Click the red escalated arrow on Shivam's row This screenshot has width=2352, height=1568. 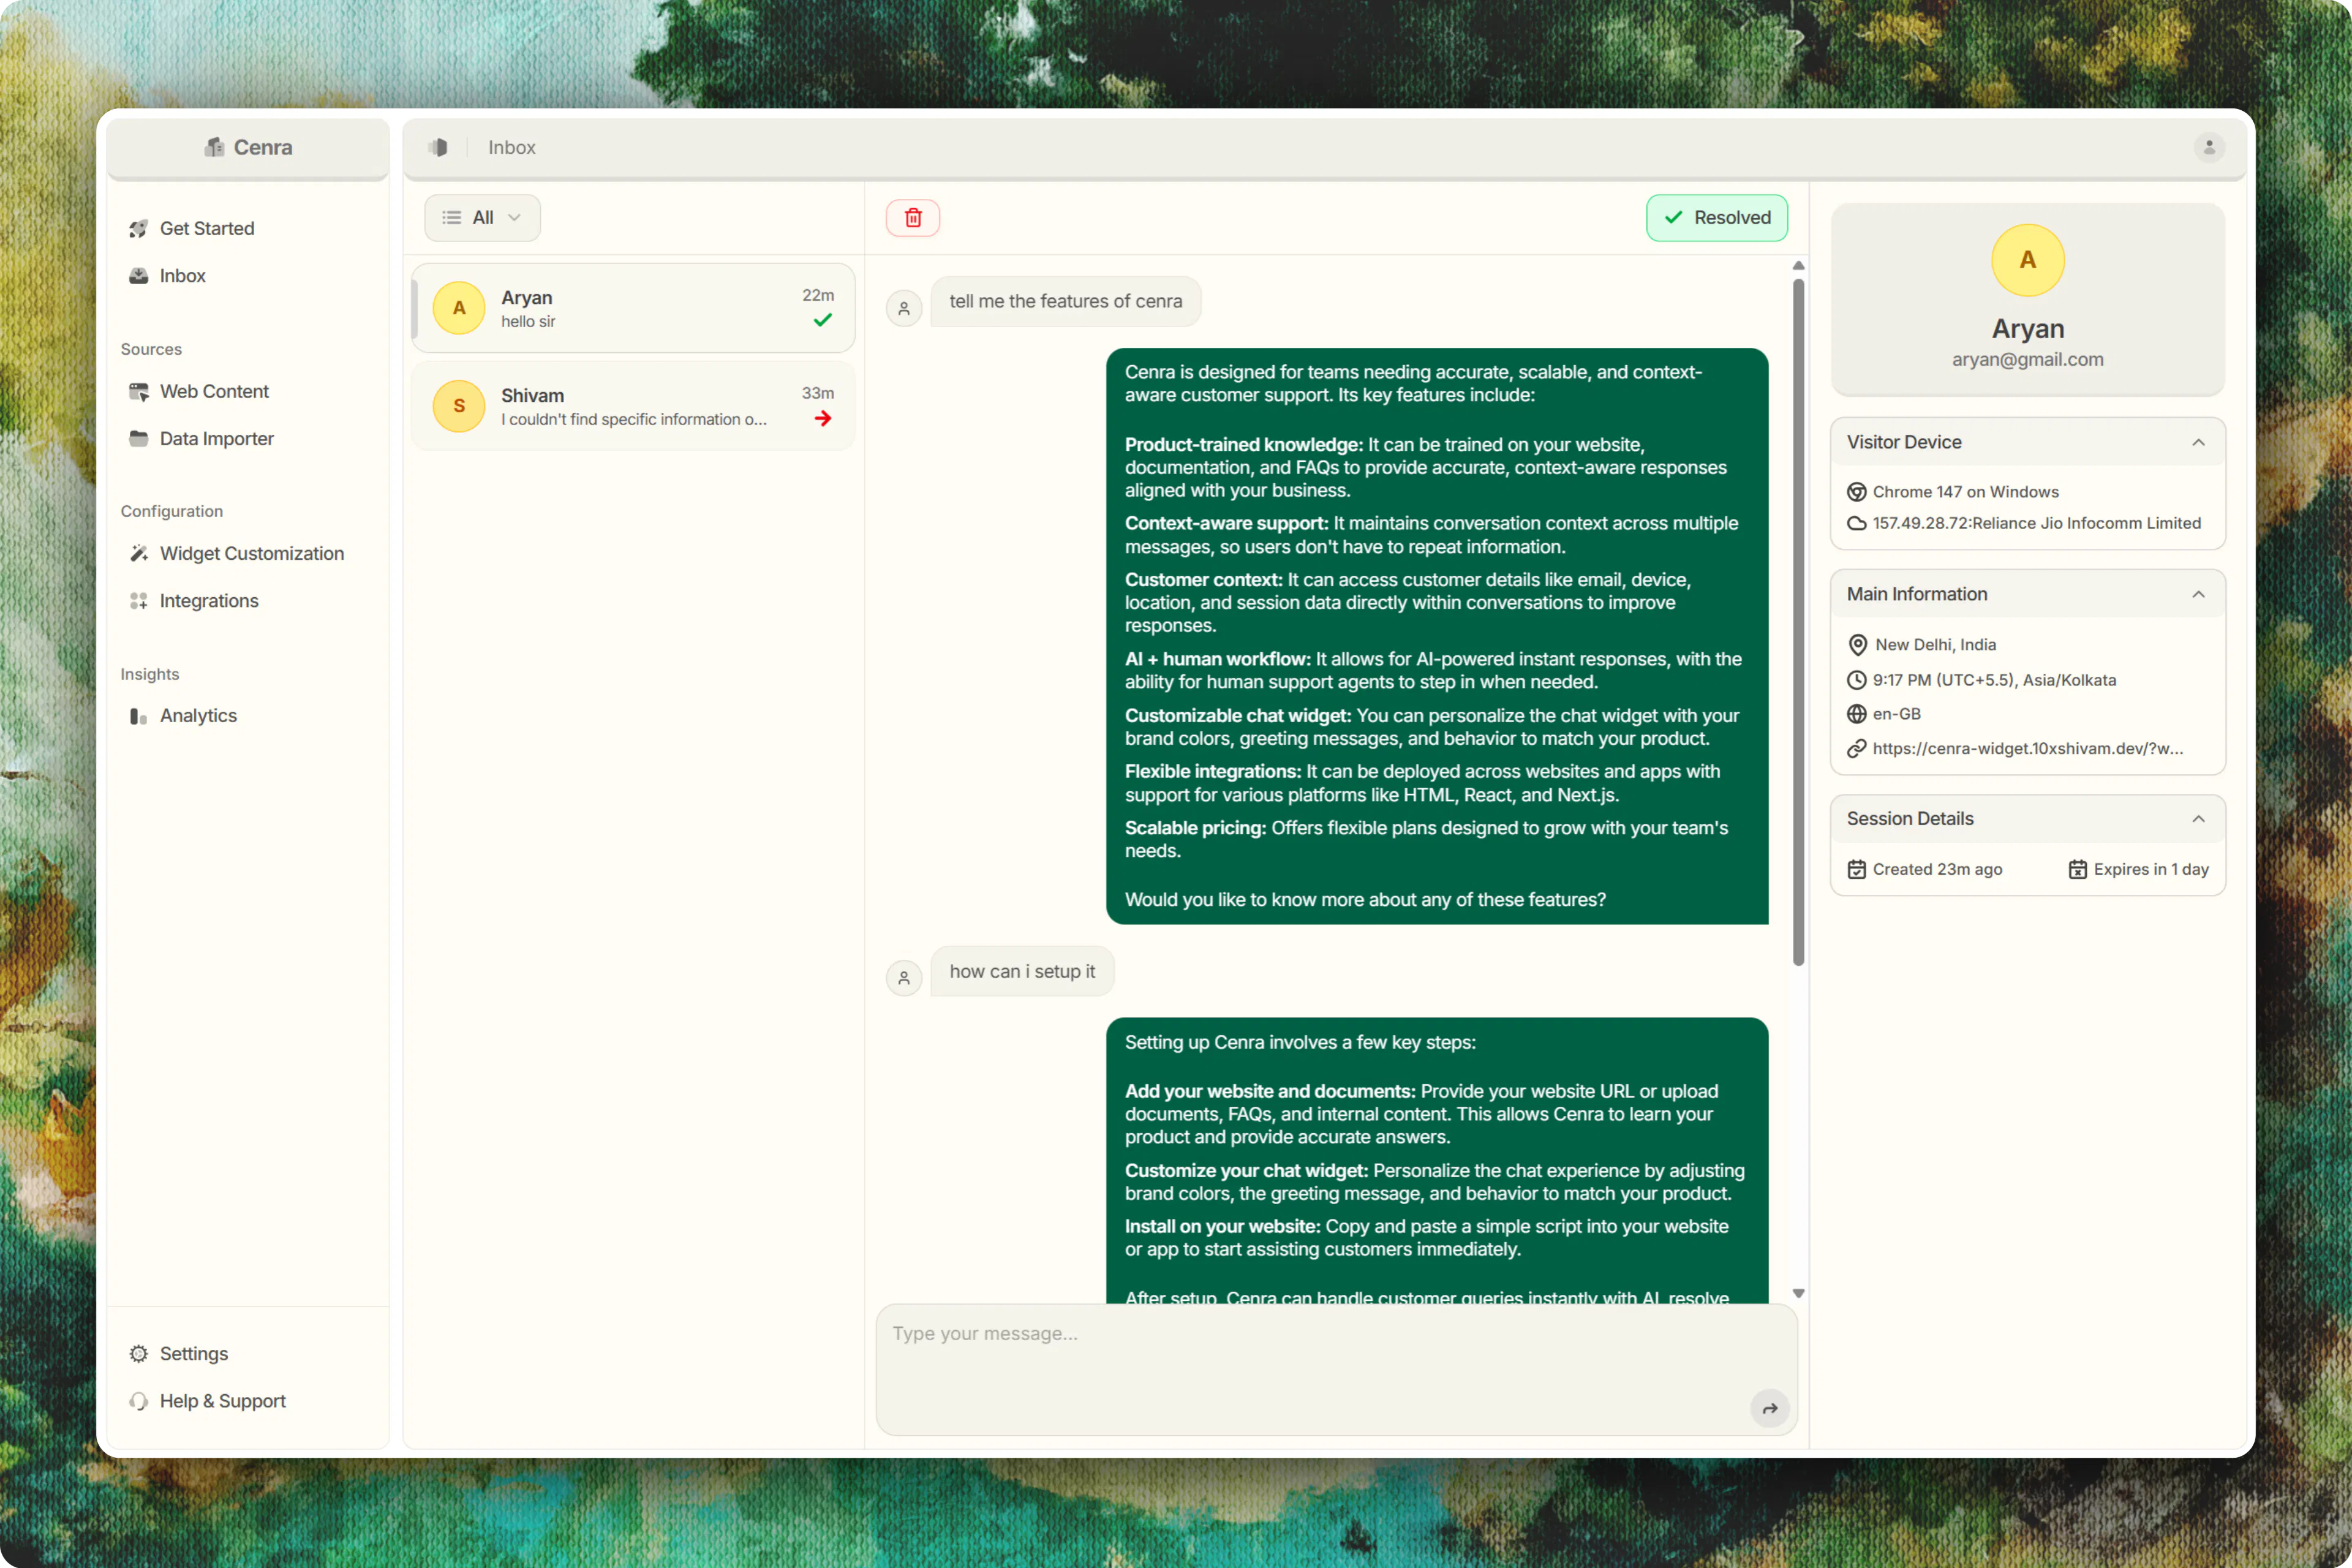coord(823,418)
